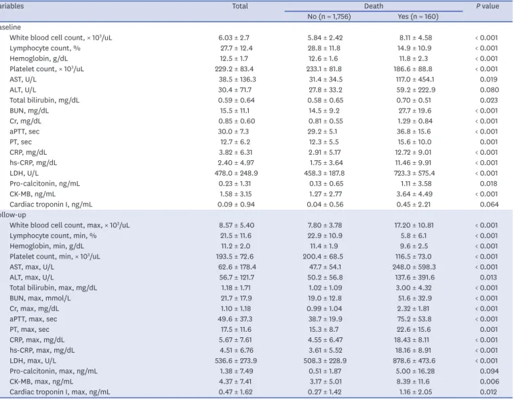Select the 'AST, max, U/L' row label
514x399 pixels.
32,267
